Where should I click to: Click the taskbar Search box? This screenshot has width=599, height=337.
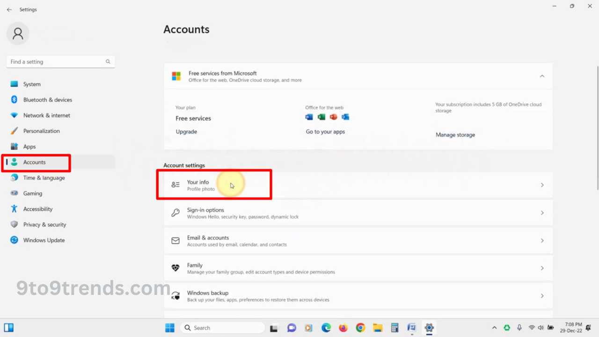pos(222,328)
